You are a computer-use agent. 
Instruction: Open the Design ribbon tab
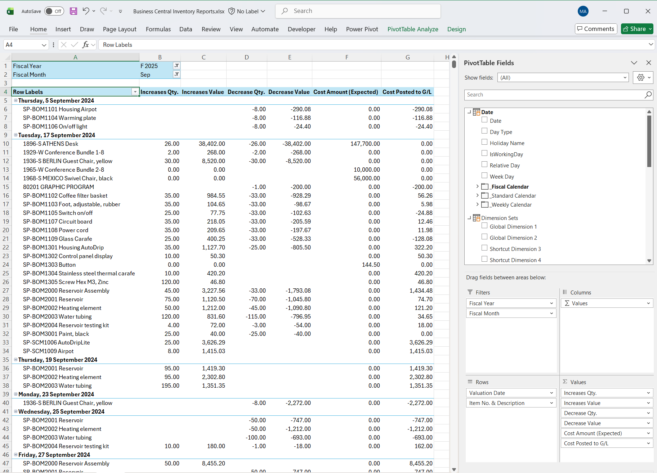pos(456,29)
